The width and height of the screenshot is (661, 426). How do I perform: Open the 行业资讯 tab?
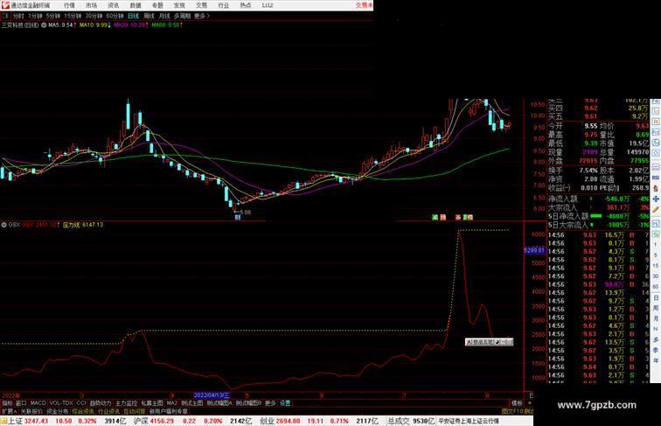tap(109, 411)
